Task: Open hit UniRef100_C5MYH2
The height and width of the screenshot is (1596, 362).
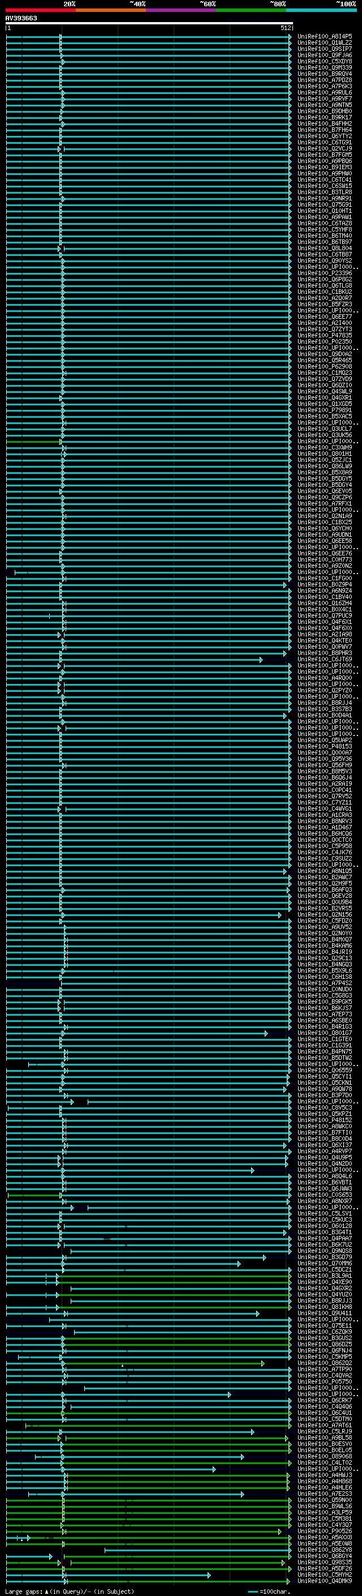Action: tap(325, 1574)
